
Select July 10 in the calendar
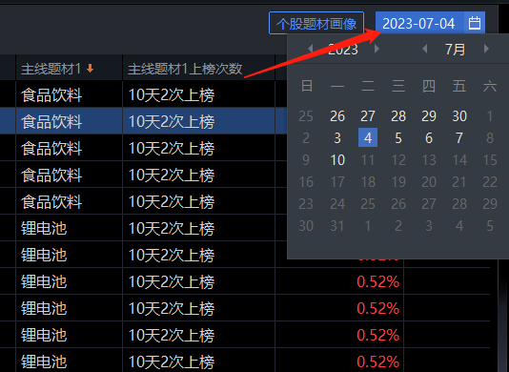(x=337, y=160)
